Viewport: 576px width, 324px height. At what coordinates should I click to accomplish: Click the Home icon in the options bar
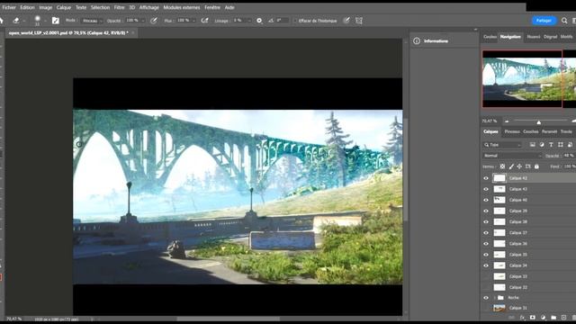[2, 21]
